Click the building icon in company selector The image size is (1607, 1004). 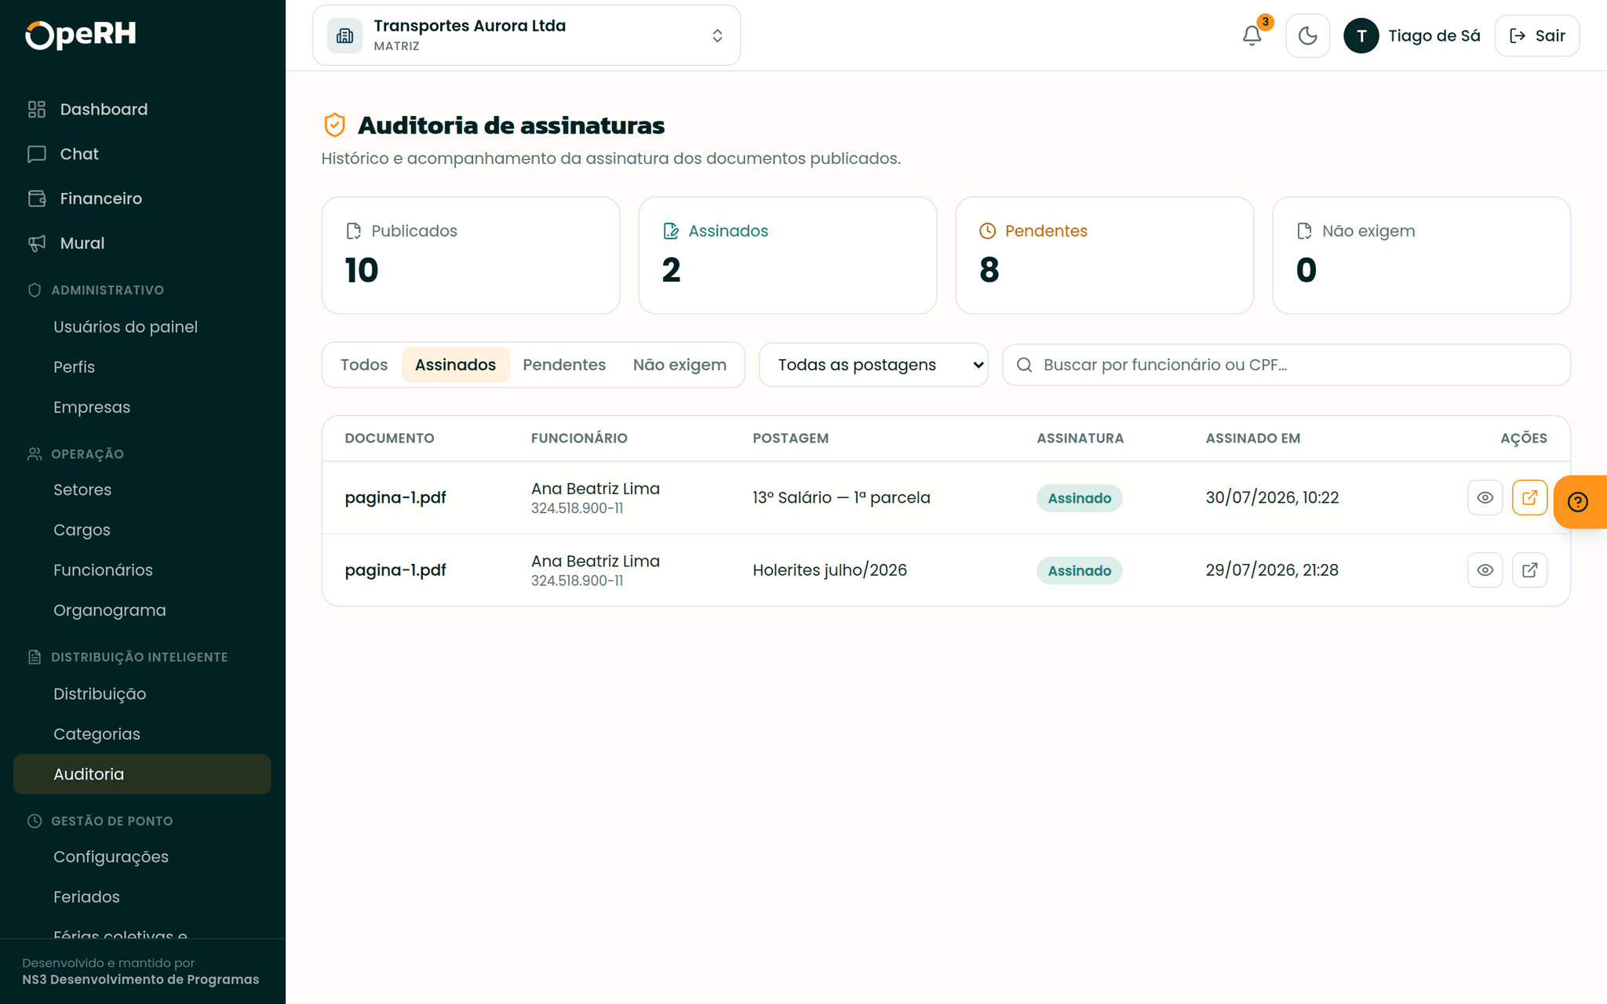344,36
